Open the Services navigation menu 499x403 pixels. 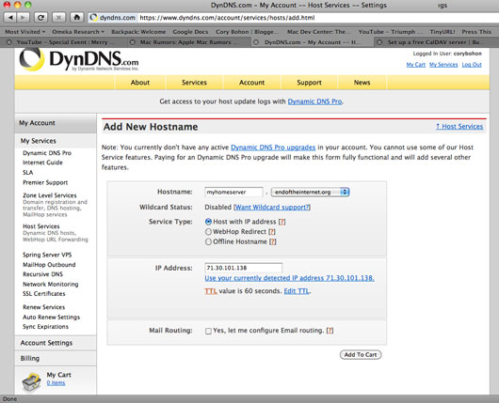pyautogui.click(x=194, y=83)
